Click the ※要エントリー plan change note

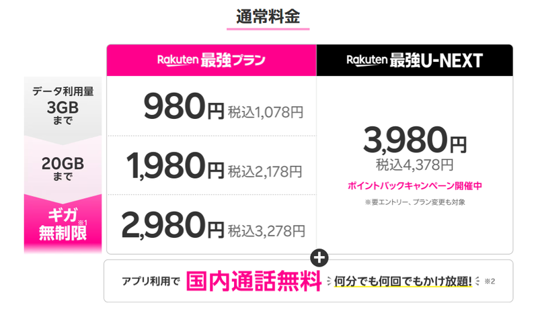(x=415, y=202)
